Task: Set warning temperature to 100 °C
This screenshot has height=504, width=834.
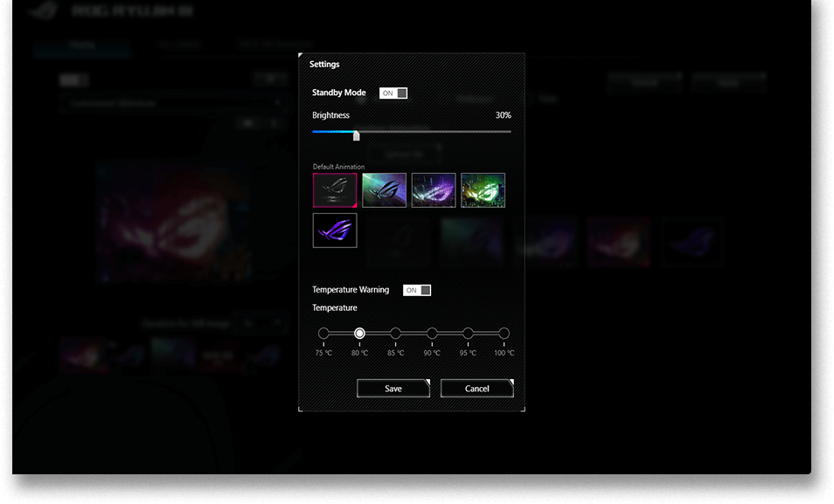Action: pyautogui.click(x=504, y=334)
